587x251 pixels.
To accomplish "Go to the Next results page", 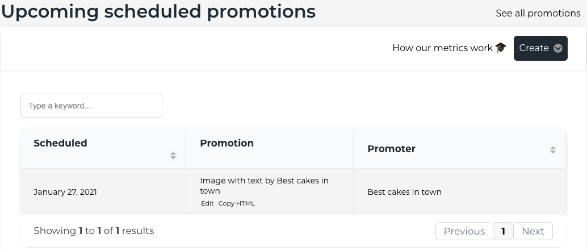I will [533, 231].
